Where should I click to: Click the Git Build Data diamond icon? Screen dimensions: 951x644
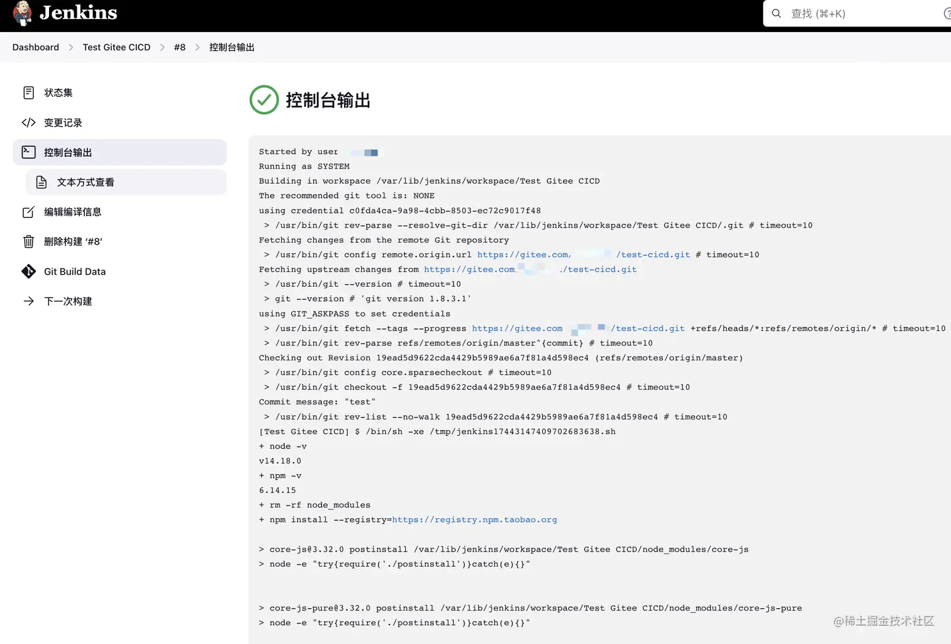[28, 272]
